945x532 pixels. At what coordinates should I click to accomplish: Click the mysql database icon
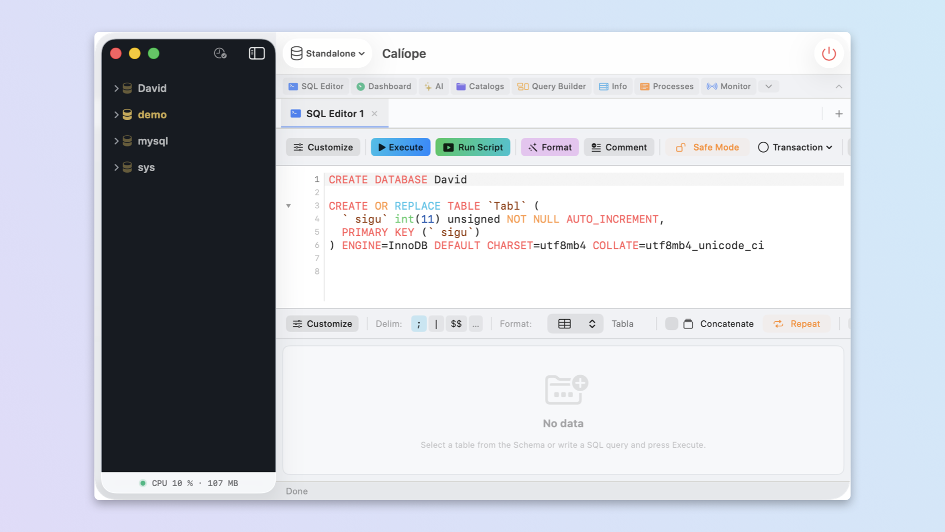point(127,141)
